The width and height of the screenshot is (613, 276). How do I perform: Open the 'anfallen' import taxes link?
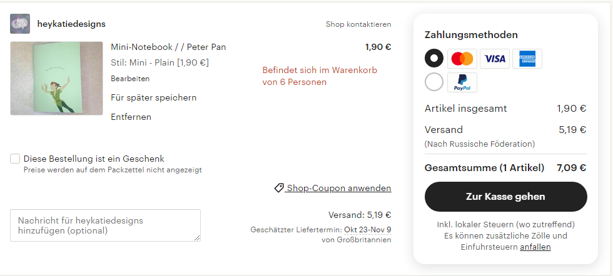tap(535, 247)
